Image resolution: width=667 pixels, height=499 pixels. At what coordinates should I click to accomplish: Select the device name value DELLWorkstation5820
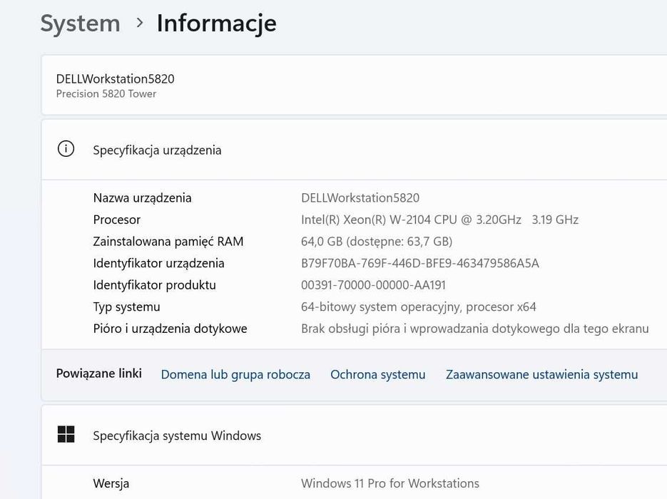coord(360,198)
